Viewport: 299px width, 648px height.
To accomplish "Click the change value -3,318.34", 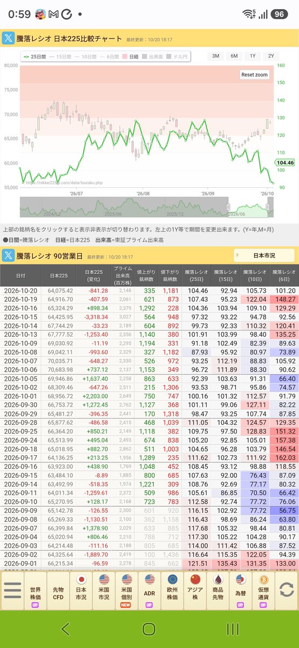I will point(97,316).
